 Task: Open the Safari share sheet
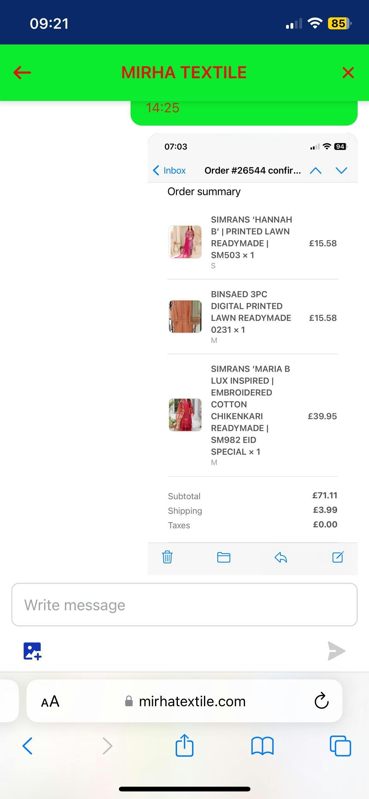pyautogui.click(x=184, y=745)
